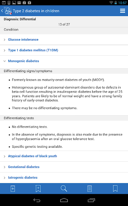
Task: Expand Glucose intolerance chevron
Action: point(4,40)
